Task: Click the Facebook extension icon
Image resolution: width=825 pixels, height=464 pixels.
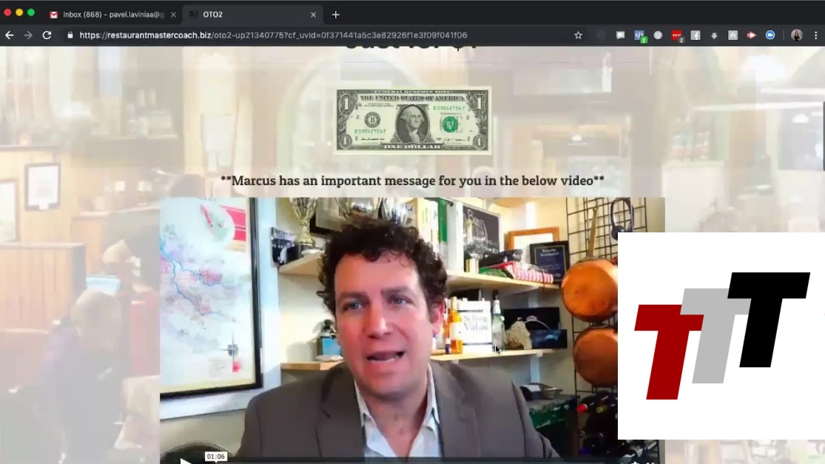Action: click(x=696, y=35)
